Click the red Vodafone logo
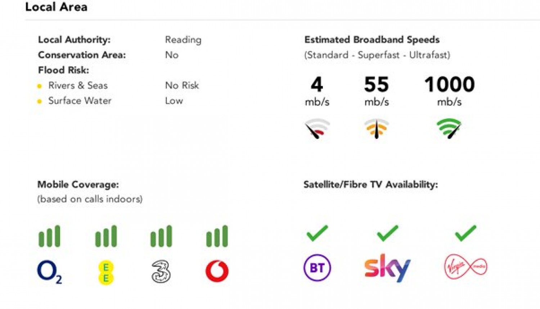This screenshot has height=309, width=540. pyautogui.click(x=217, y=271)
